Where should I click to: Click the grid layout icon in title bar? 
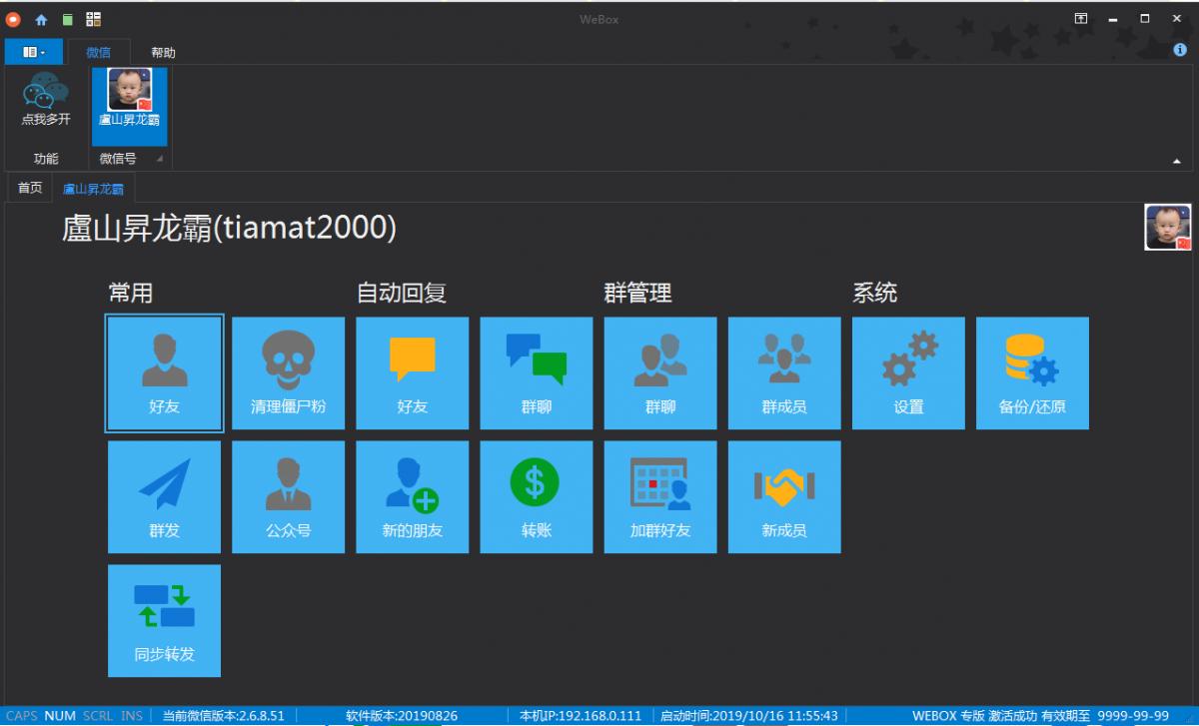point(93,19)
